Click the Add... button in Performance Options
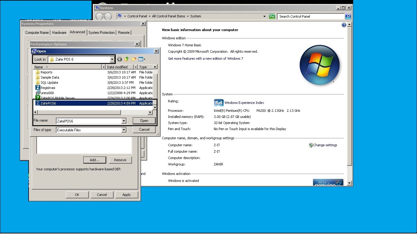 pos(95,160)
